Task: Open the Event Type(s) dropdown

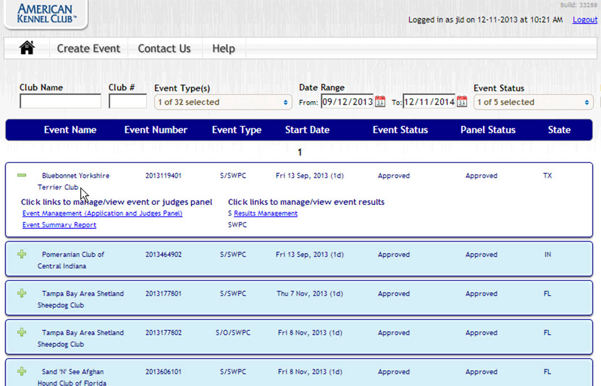Action: click(223, 102)
